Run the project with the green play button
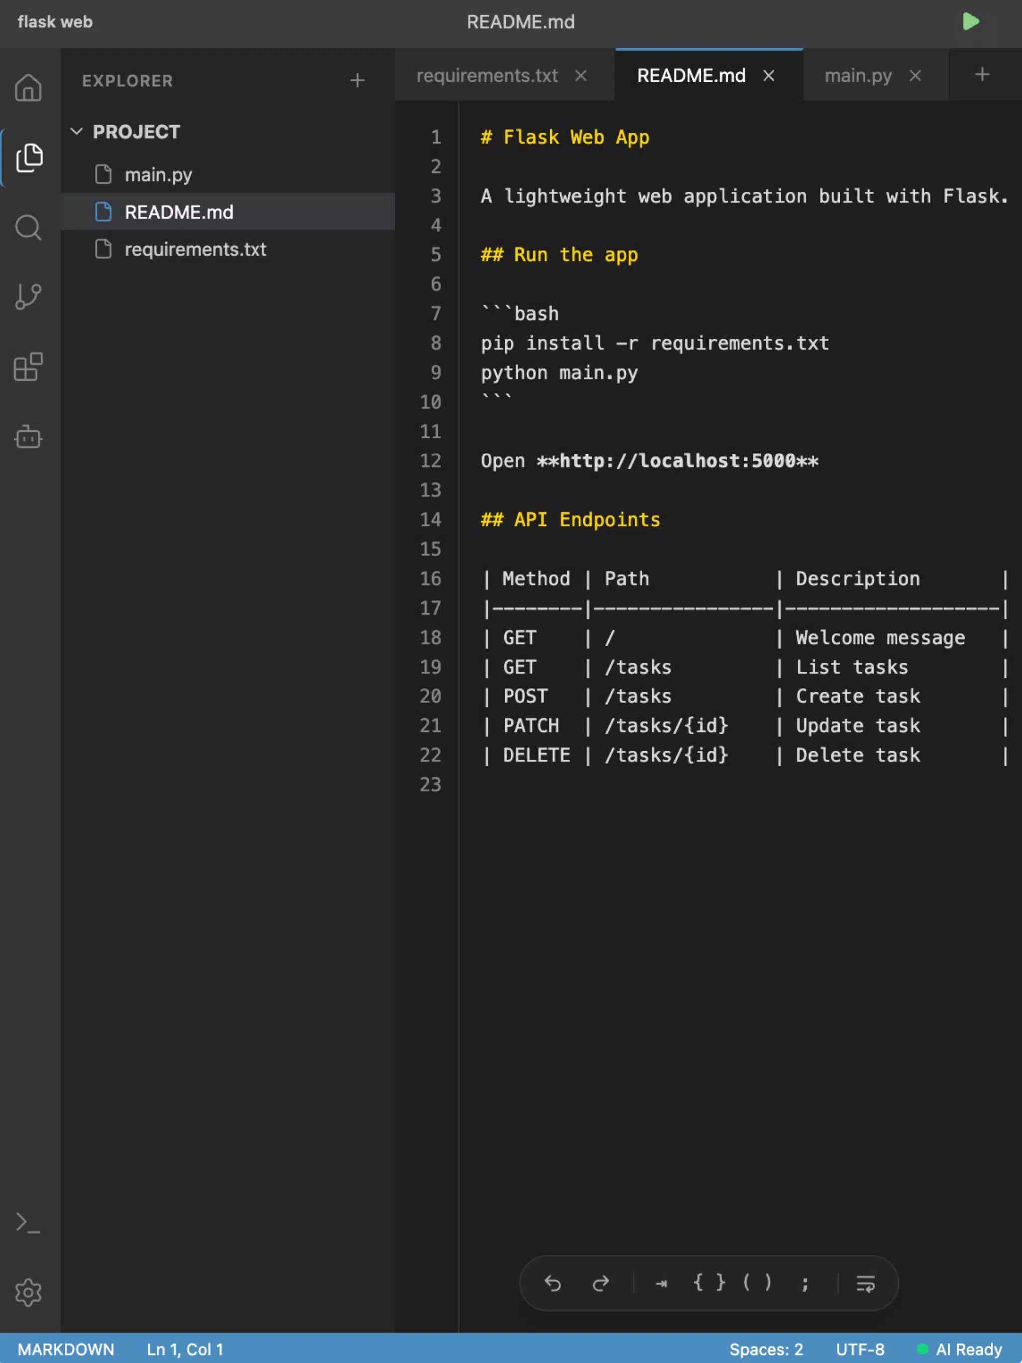The image size is (1022, 1363). 970,22
